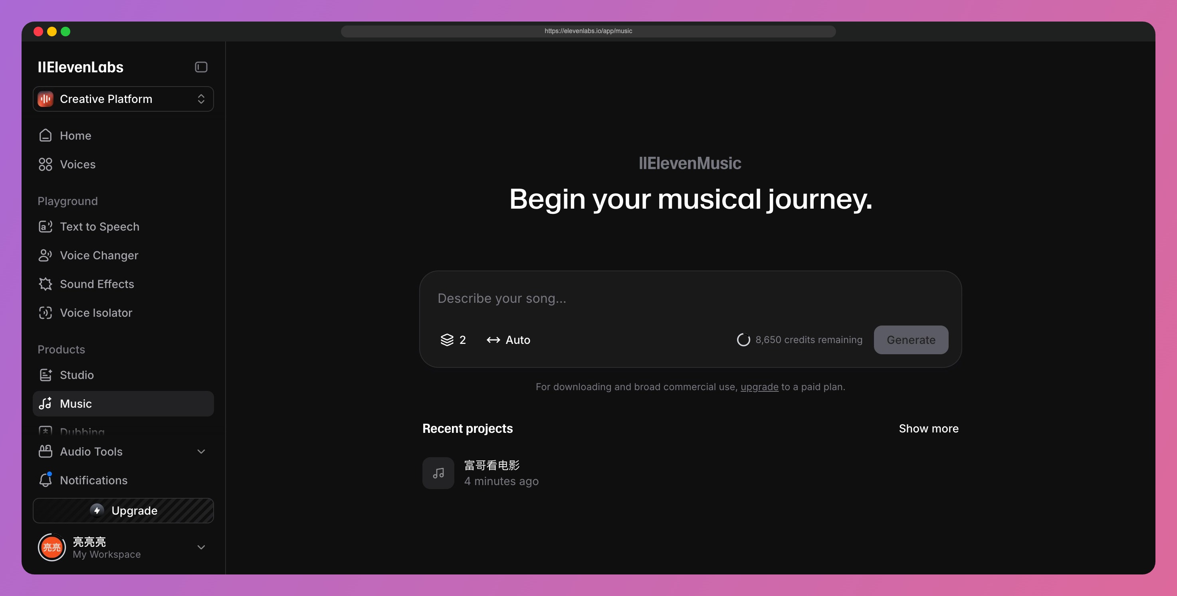Open Notifications
The image size is (1177, 596).
pyautogui.click(x=123, y=480)
